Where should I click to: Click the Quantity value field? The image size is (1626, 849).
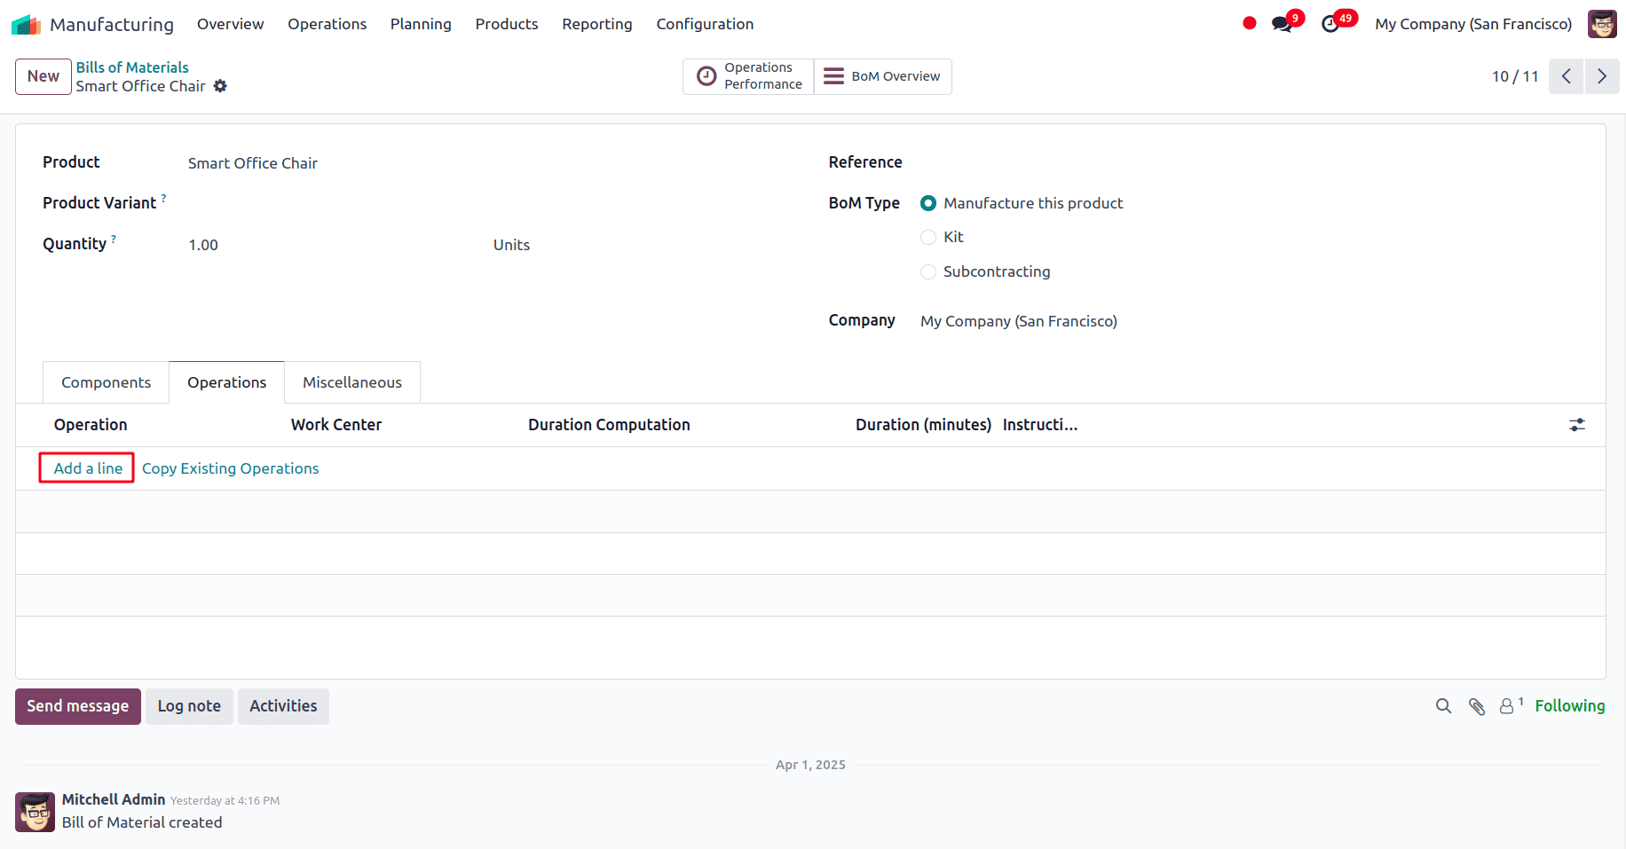pos(203,245)
